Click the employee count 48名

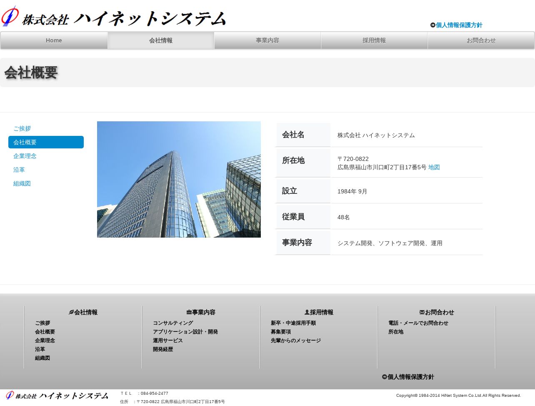point(344,217)
